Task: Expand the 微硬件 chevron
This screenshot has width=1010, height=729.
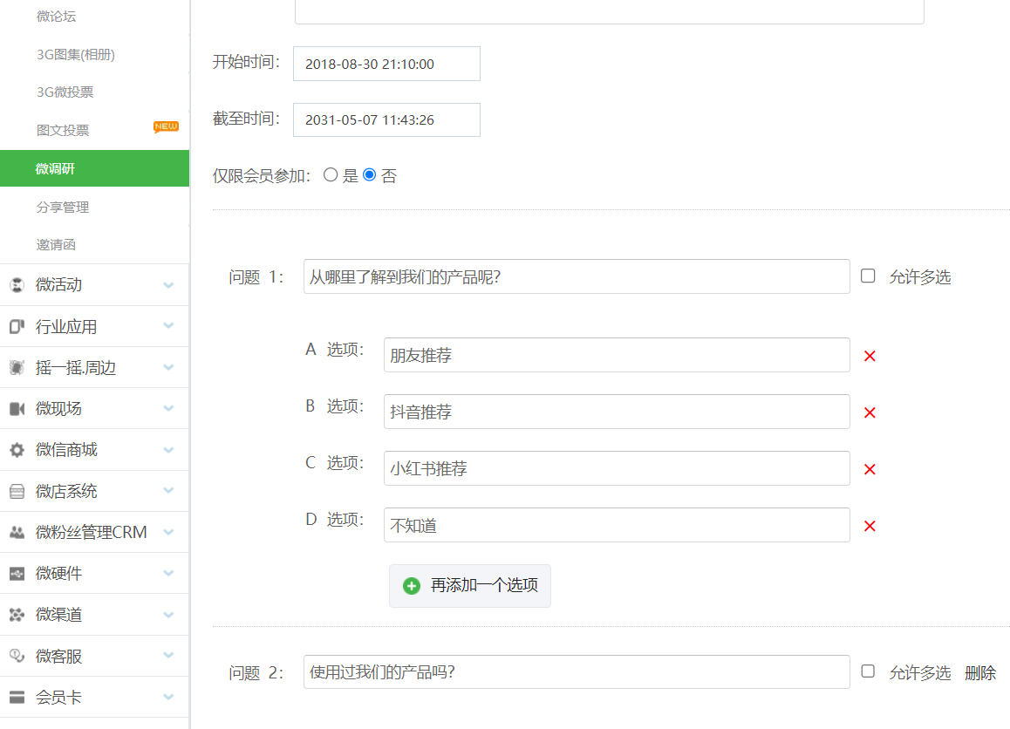Action: [168, 573]
